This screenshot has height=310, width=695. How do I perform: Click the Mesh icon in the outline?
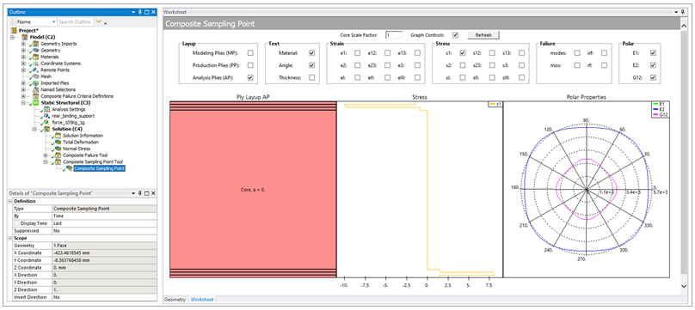coord(36,76)
